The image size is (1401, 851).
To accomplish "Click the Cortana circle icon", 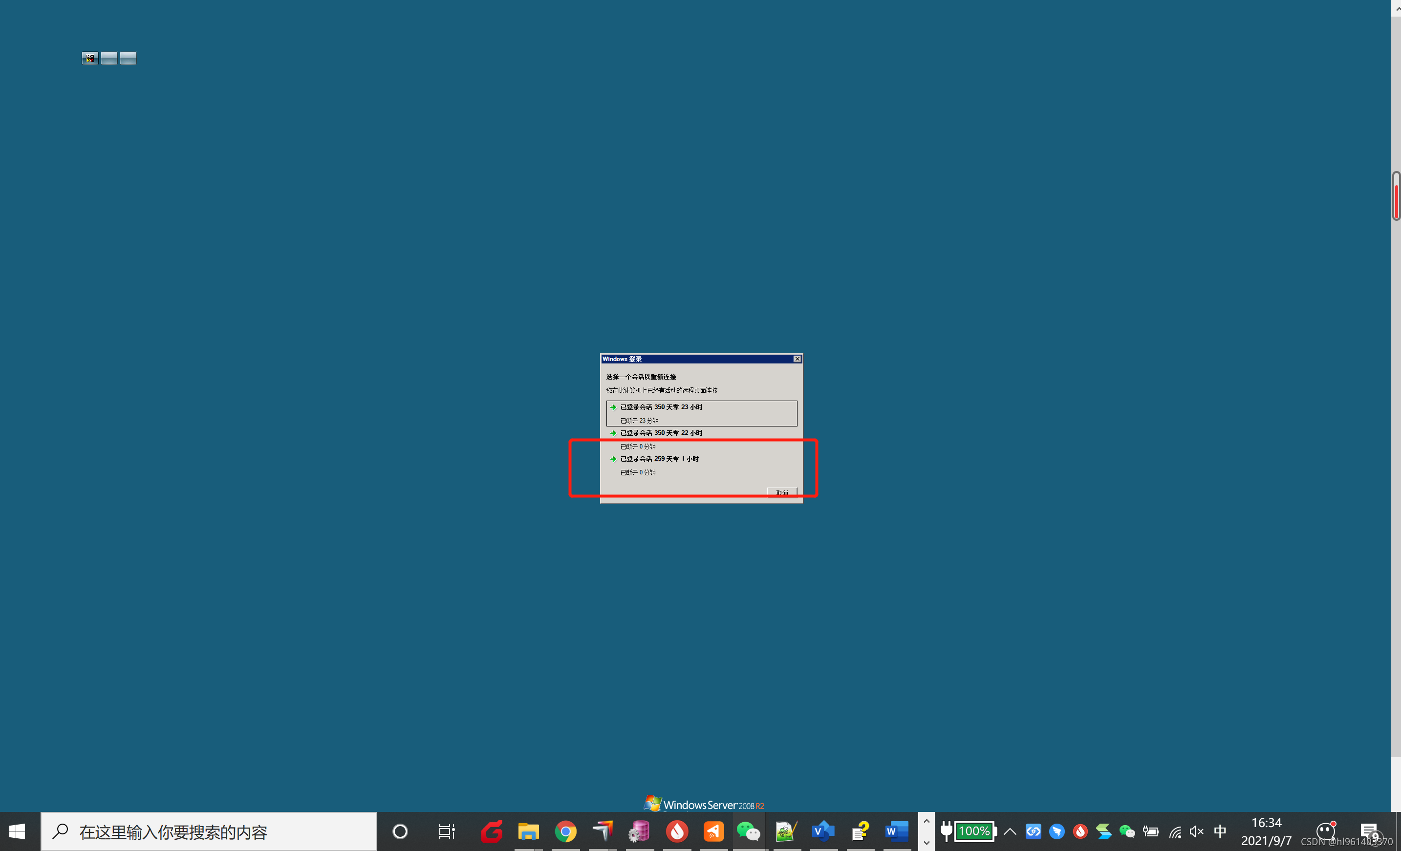I will pos(400,831).
